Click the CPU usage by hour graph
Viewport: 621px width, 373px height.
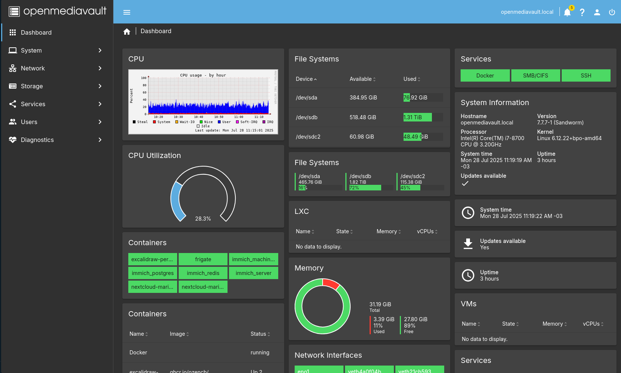click(203, 102)
